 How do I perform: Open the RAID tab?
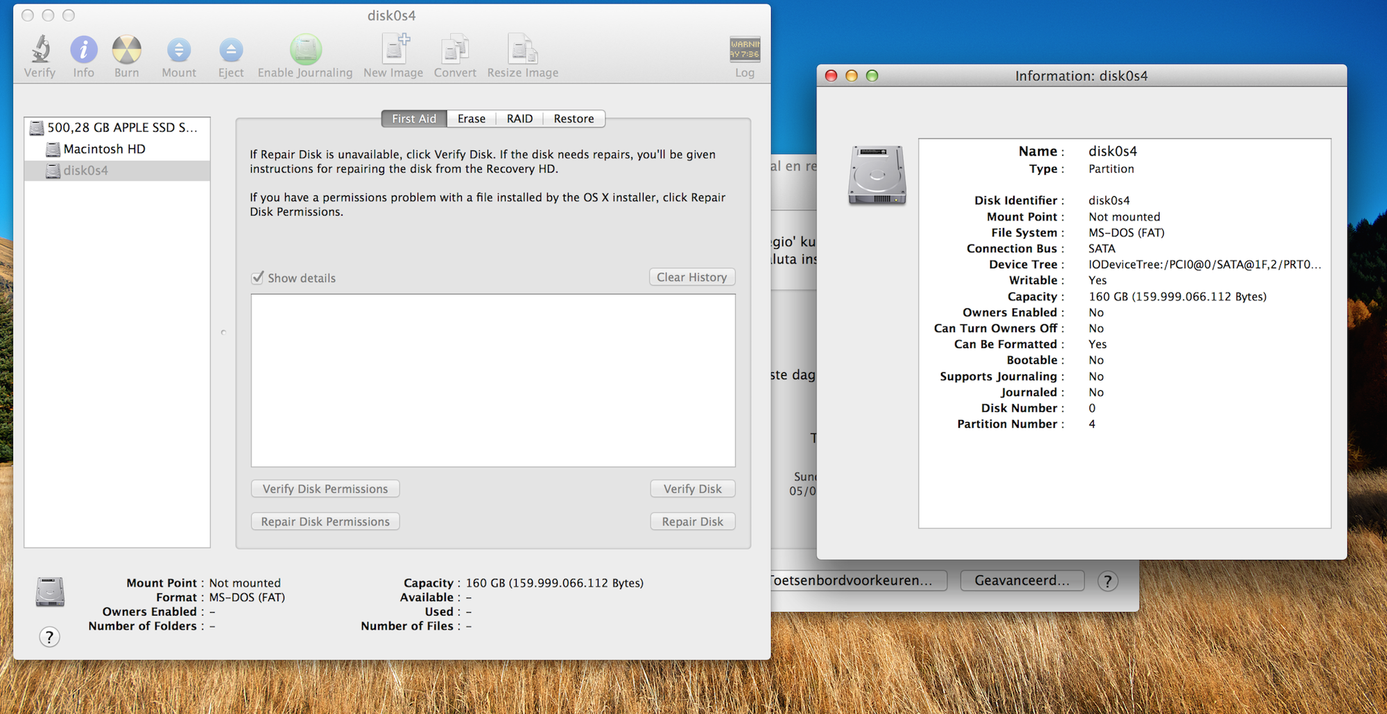(519, 119)
